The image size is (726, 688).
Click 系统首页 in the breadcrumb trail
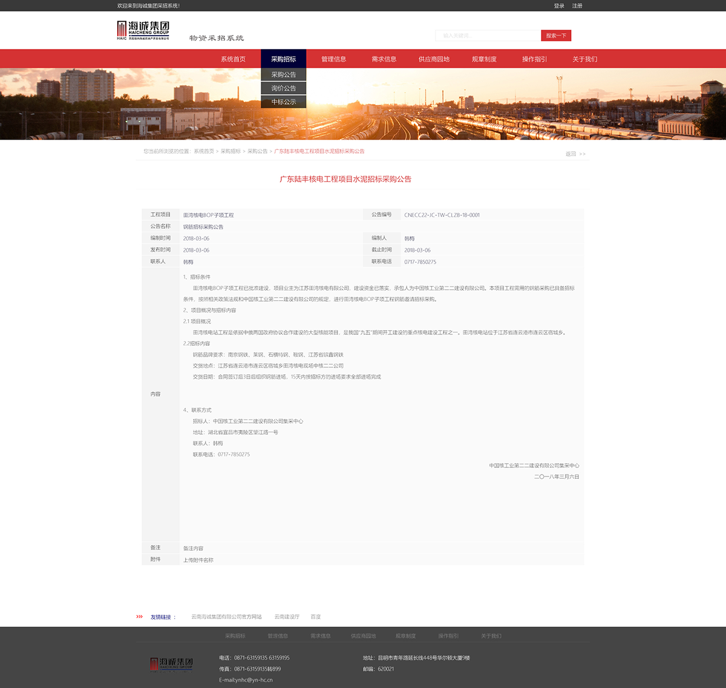204,151
